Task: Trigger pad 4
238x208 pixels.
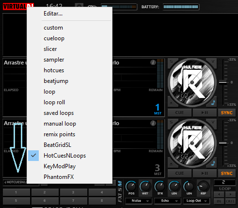Action: (x=102, y=192)
